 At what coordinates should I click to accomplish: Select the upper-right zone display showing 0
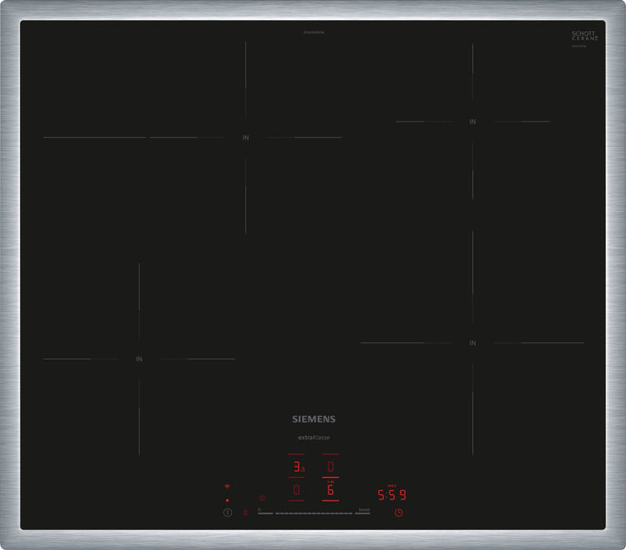pos(330,467)
